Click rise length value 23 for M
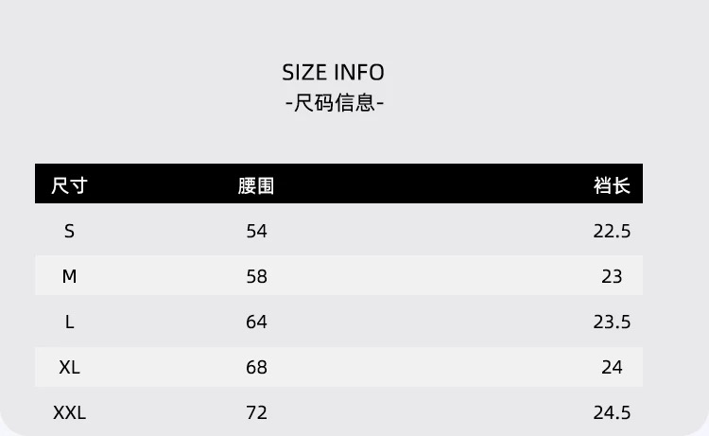 [x=612, y=276]
